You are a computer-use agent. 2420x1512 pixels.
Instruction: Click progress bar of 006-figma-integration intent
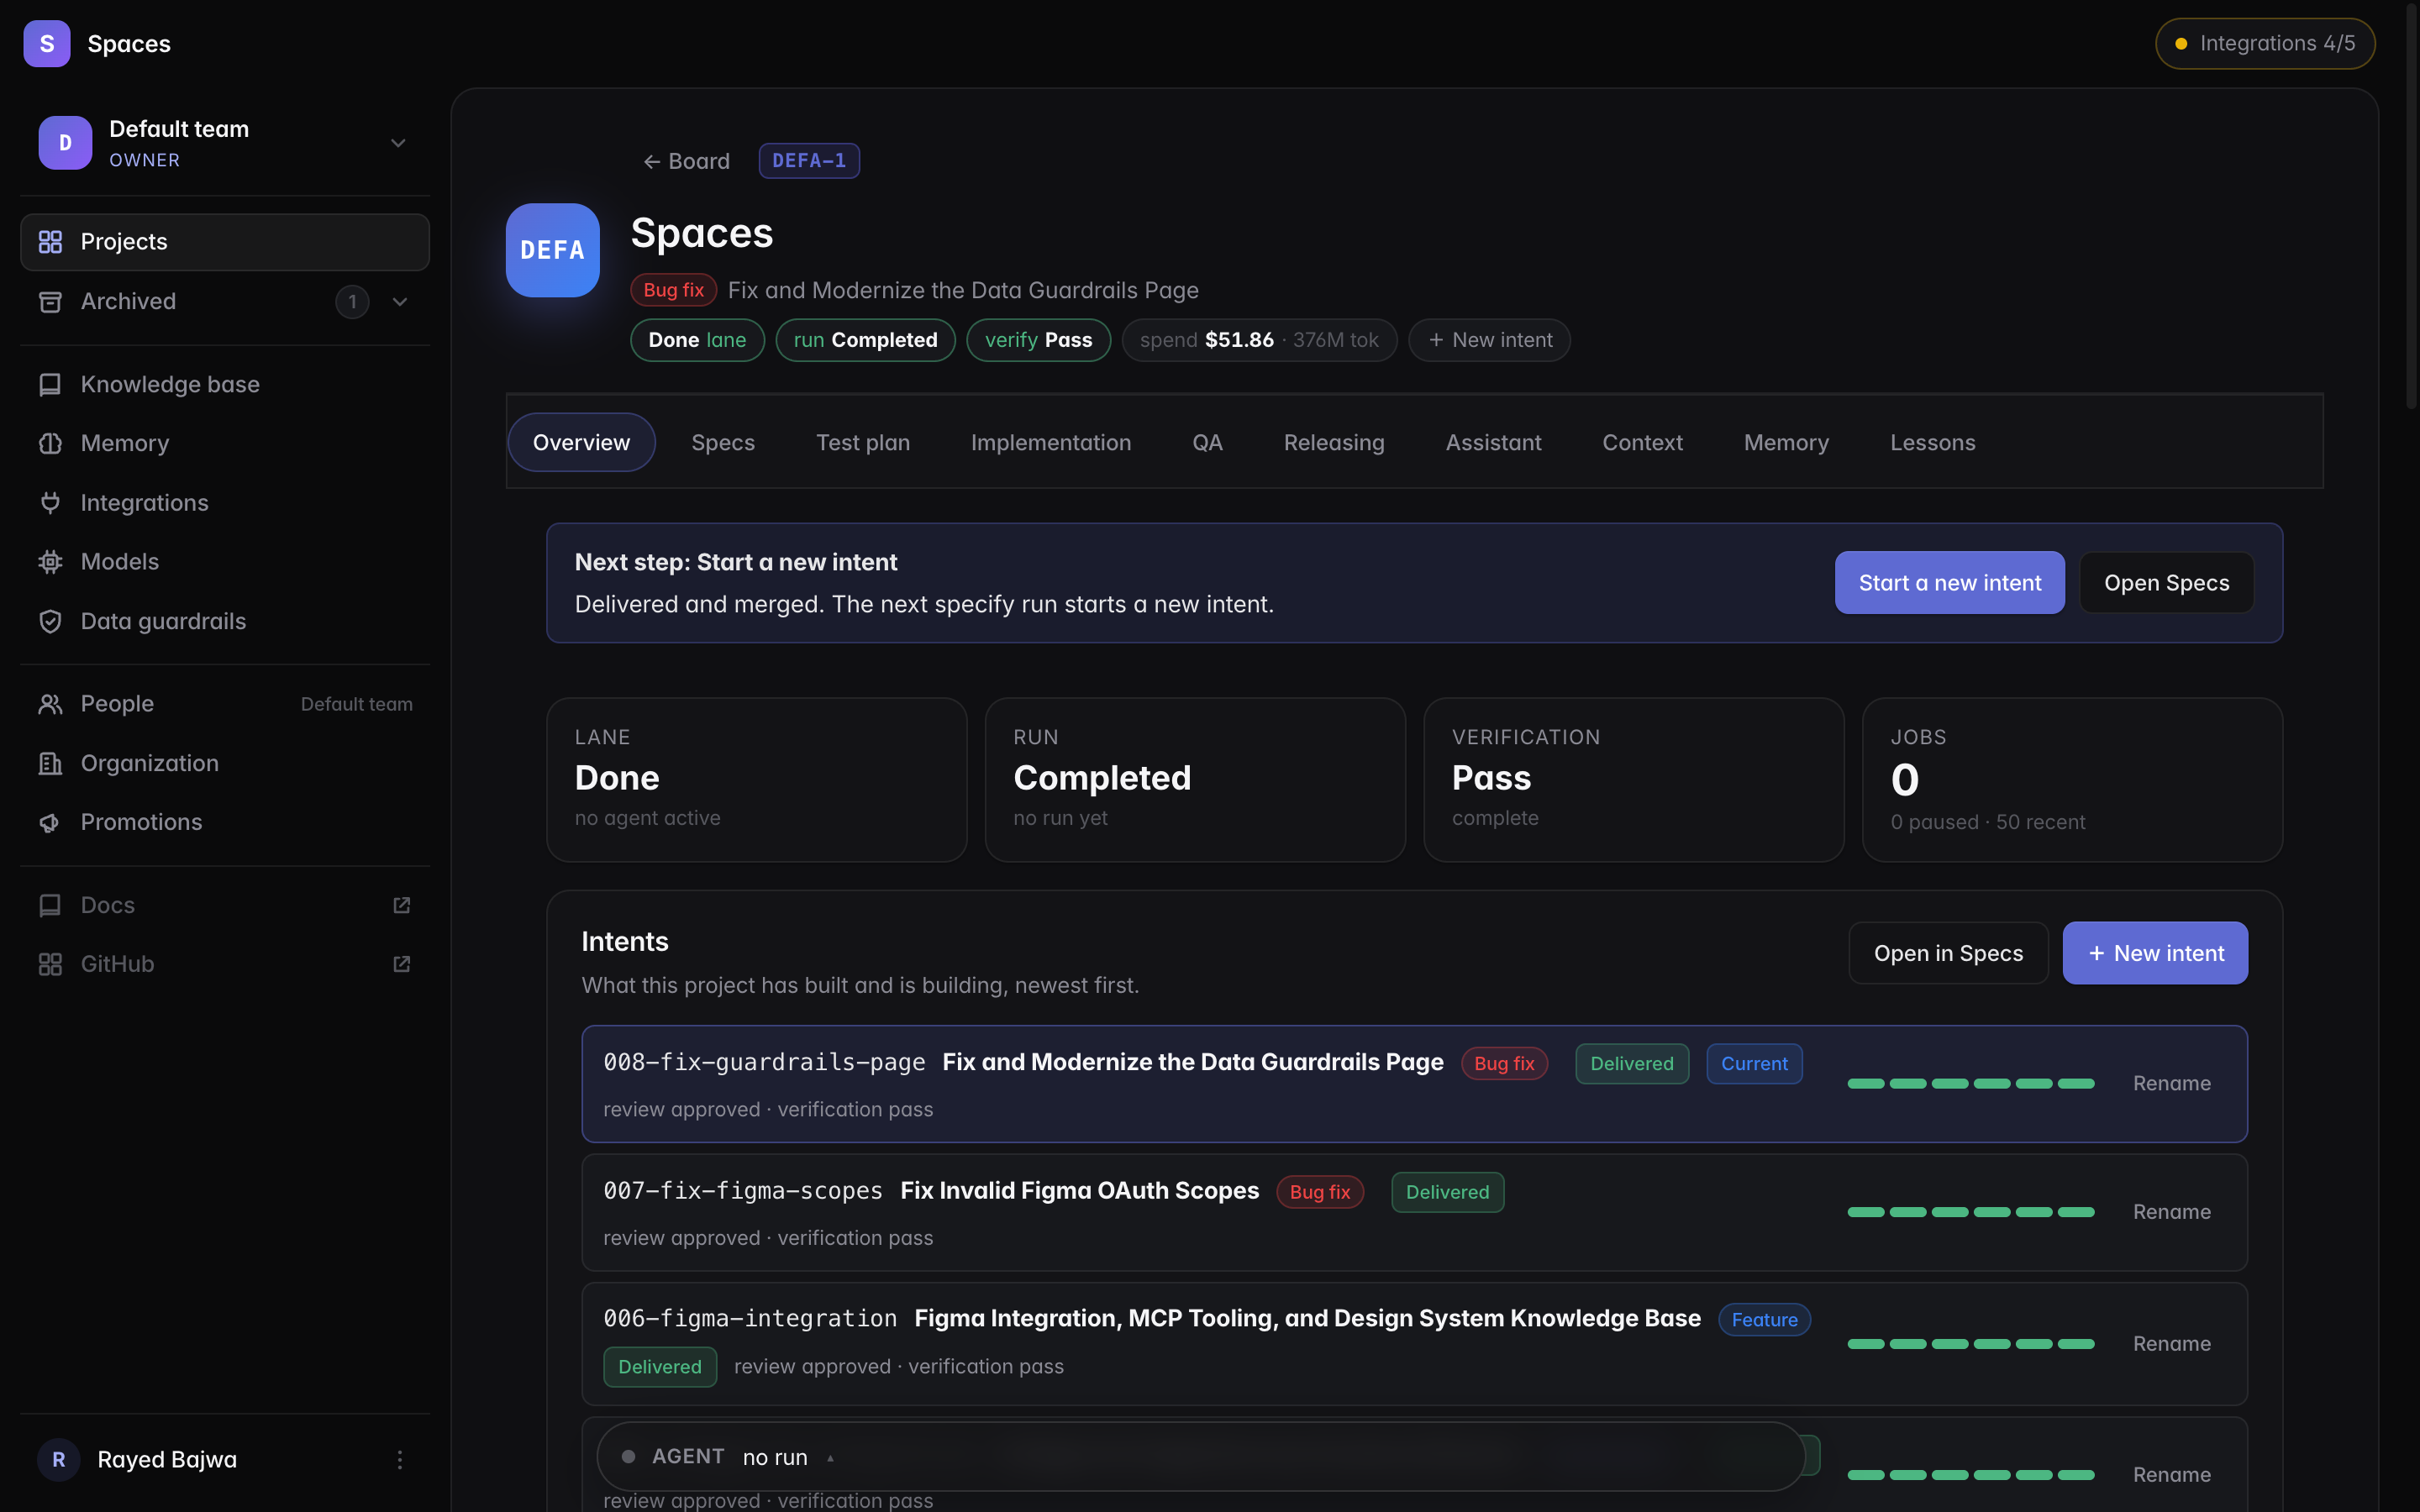(1970, 1344)
